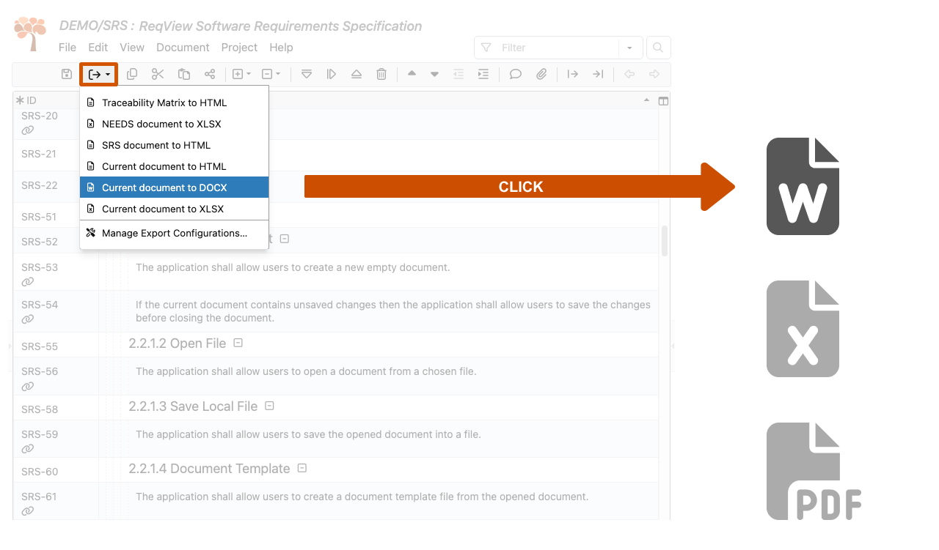939x550 pixels.
Task: Collapse the section 2.2.1.2 Open File
Action: coord(237,342)
